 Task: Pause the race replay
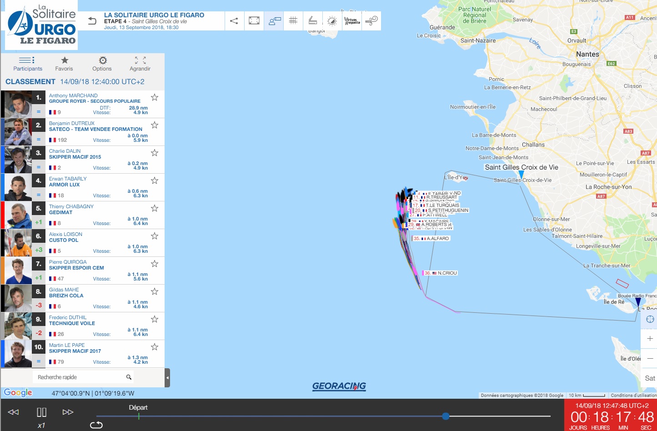click(x=41, y=412)
